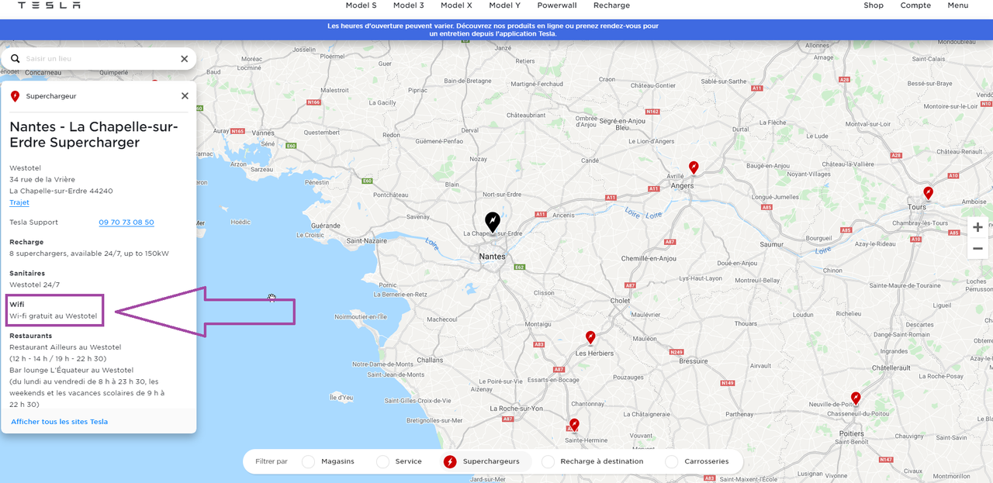This screenshot has width=993, height=483.
Task: Click the Nantes city label on map
Action: tap(492, 257)
